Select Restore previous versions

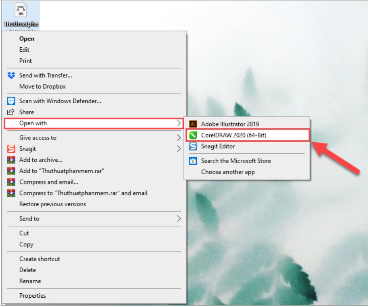[94, 204]
